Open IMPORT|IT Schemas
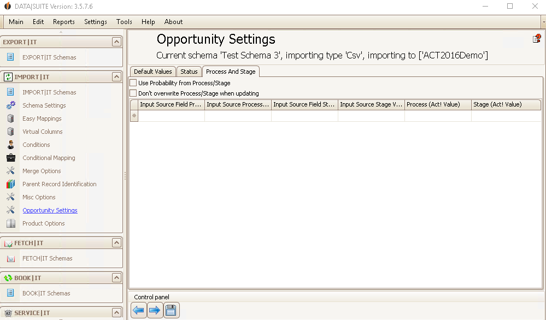 pyautogui.click(x=49, y=92)
